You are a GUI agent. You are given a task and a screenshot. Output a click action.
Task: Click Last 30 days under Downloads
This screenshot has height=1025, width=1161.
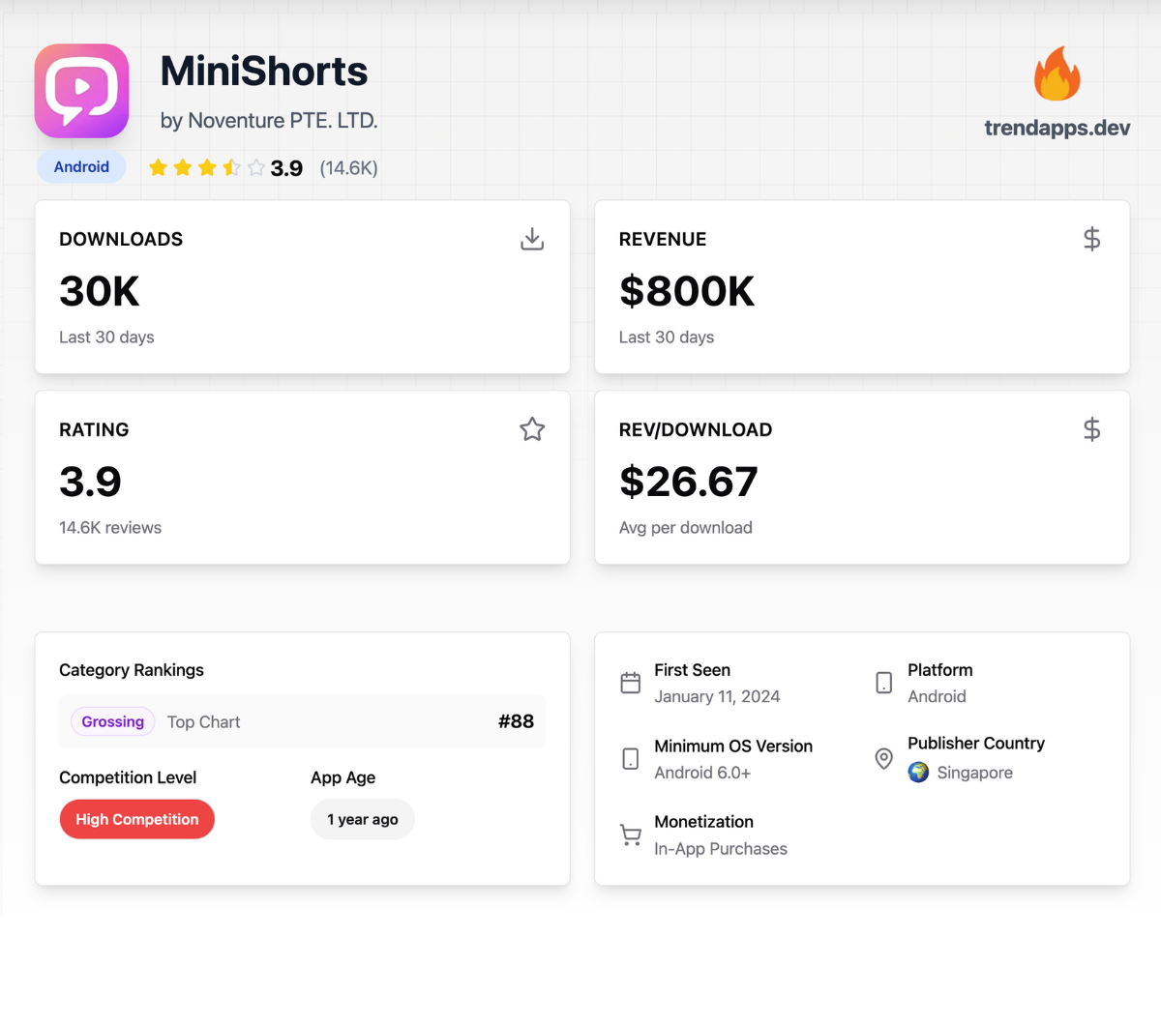pyautogui.click(x=106, y=337)
